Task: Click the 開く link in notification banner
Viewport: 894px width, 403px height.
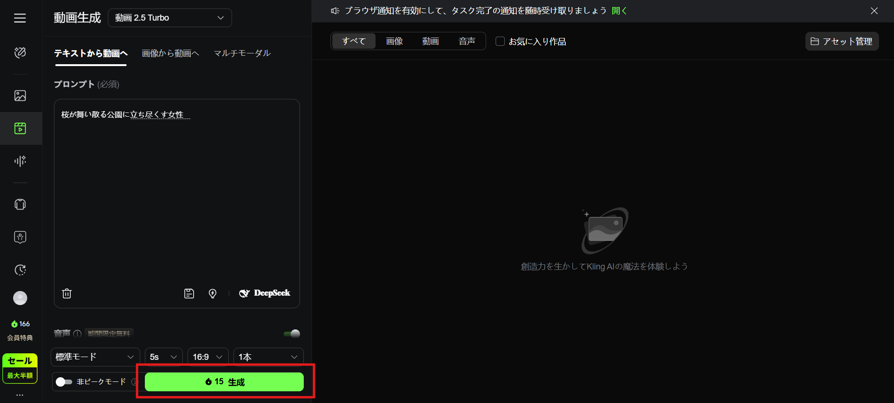Action: (619, 11)
